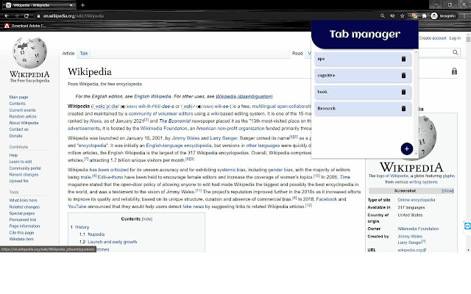This screenshot has width=471, height=294.
Task: Open the Larry Sanger link in paragraph
Action: click(224, 138)
